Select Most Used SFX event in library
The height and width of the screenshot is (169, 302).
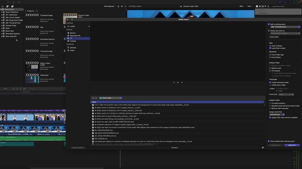point(11,36)
